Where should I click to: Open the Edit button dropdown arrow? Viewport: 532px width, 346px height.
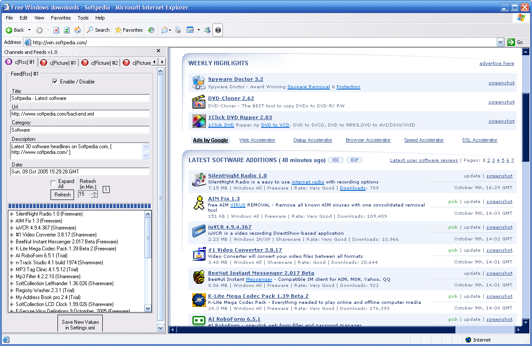[x=199, y=30]
